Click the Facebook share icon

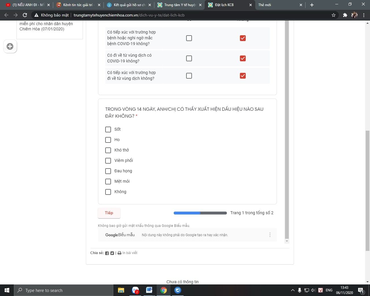pyautogui.click(x=107, y=253)
